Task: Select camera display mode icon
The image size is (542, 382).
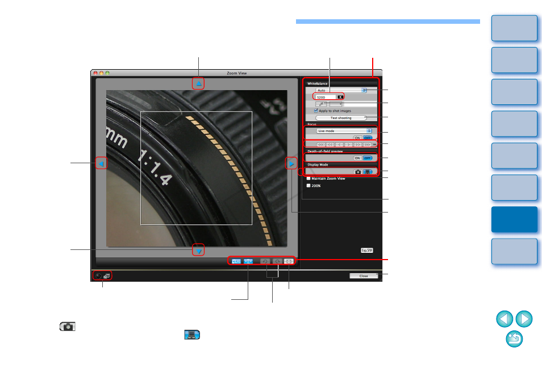Action: 358,172
